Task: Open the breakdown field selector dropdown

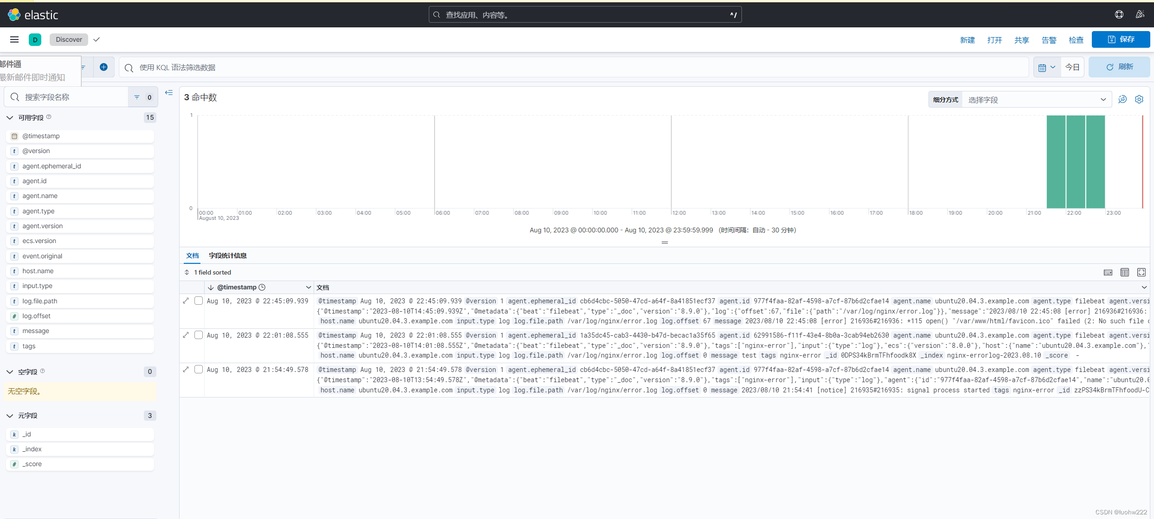Action: 1036,100
